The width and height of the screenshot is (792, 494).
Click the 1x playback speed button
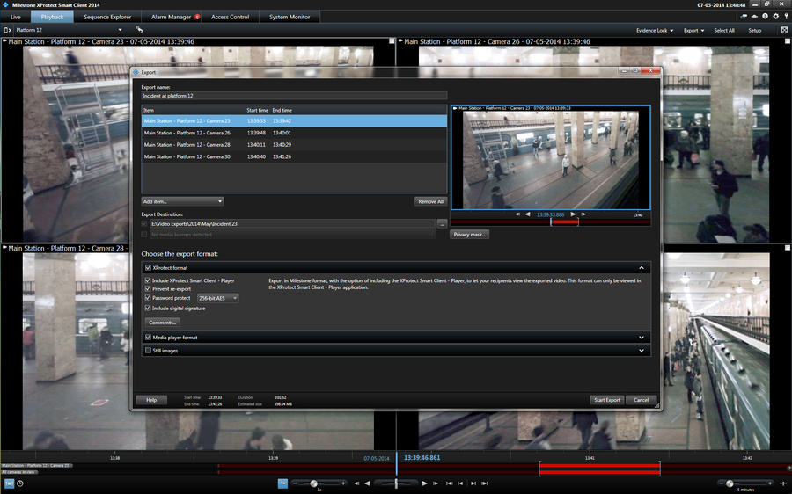pos(282,483)
